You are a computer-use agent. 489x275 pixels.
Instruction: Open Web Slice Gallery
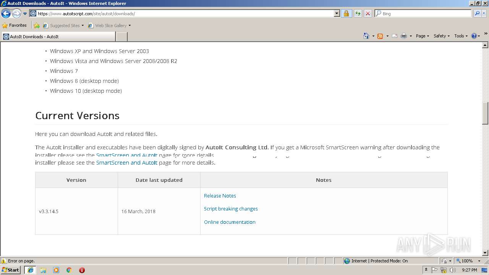(109, 26)
